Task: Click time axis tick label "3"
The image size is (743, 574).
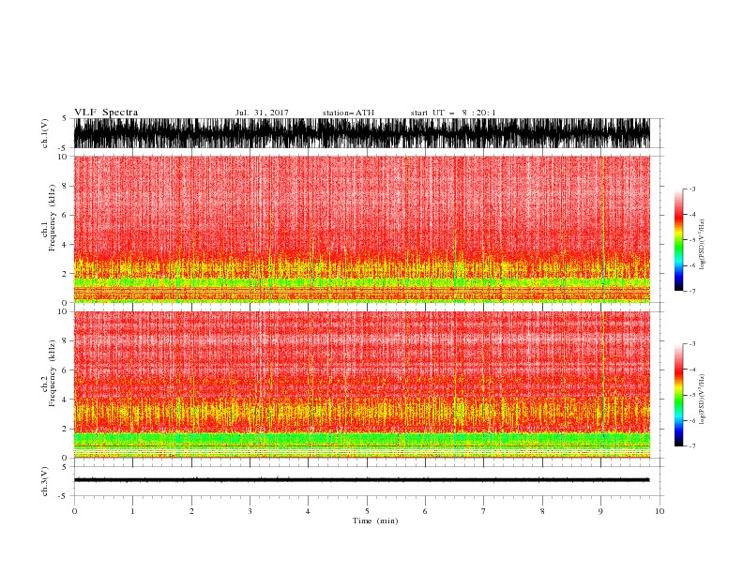Action: tap(250, 511)
